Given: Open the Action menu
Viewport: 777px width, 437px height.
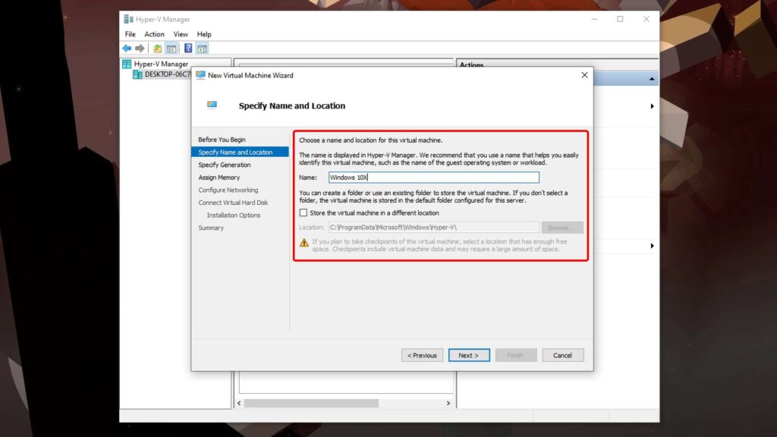Looking at the screenshot, I should 154,34.
